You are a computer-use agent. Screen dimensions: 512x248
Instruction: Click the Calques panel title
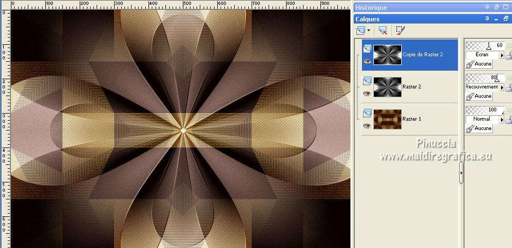pyautogui.click(x=367, y=19)
